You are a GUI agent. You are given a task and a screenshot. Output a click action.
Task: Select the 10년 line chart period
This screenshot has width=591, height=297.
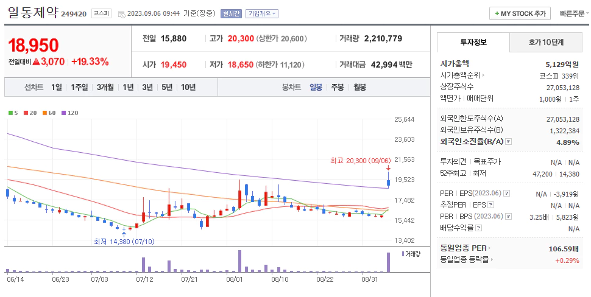(x=188, y=87)
